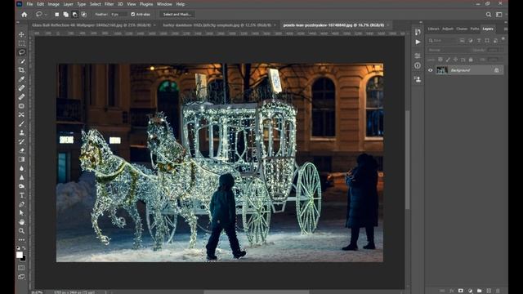
Task: Open the Libraries panel tab
Action: [434, 29]
